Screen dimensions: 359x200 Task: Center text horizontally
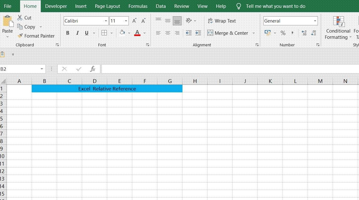point(168,33)
